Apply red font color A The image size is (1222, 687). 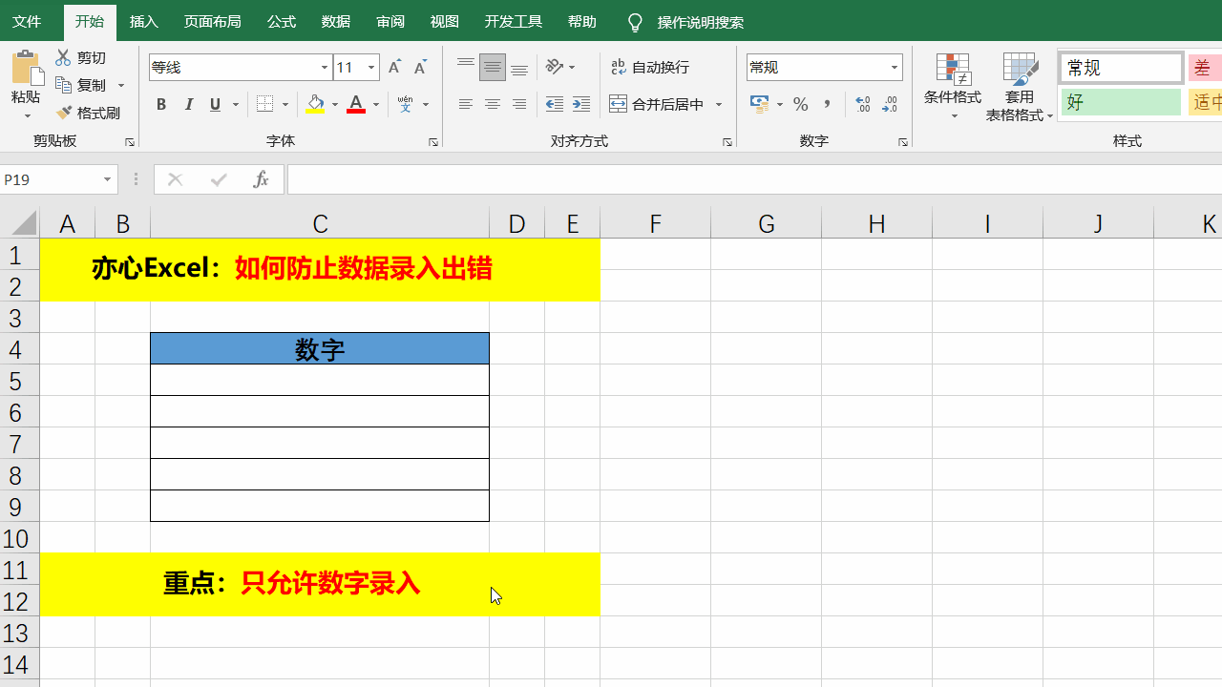(x=356, y=104)
